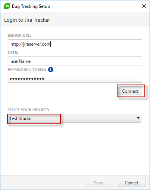
Task: Click the SELECT YOUR PROJECT label
Action: pyautogui.click(x=28, y=110)
